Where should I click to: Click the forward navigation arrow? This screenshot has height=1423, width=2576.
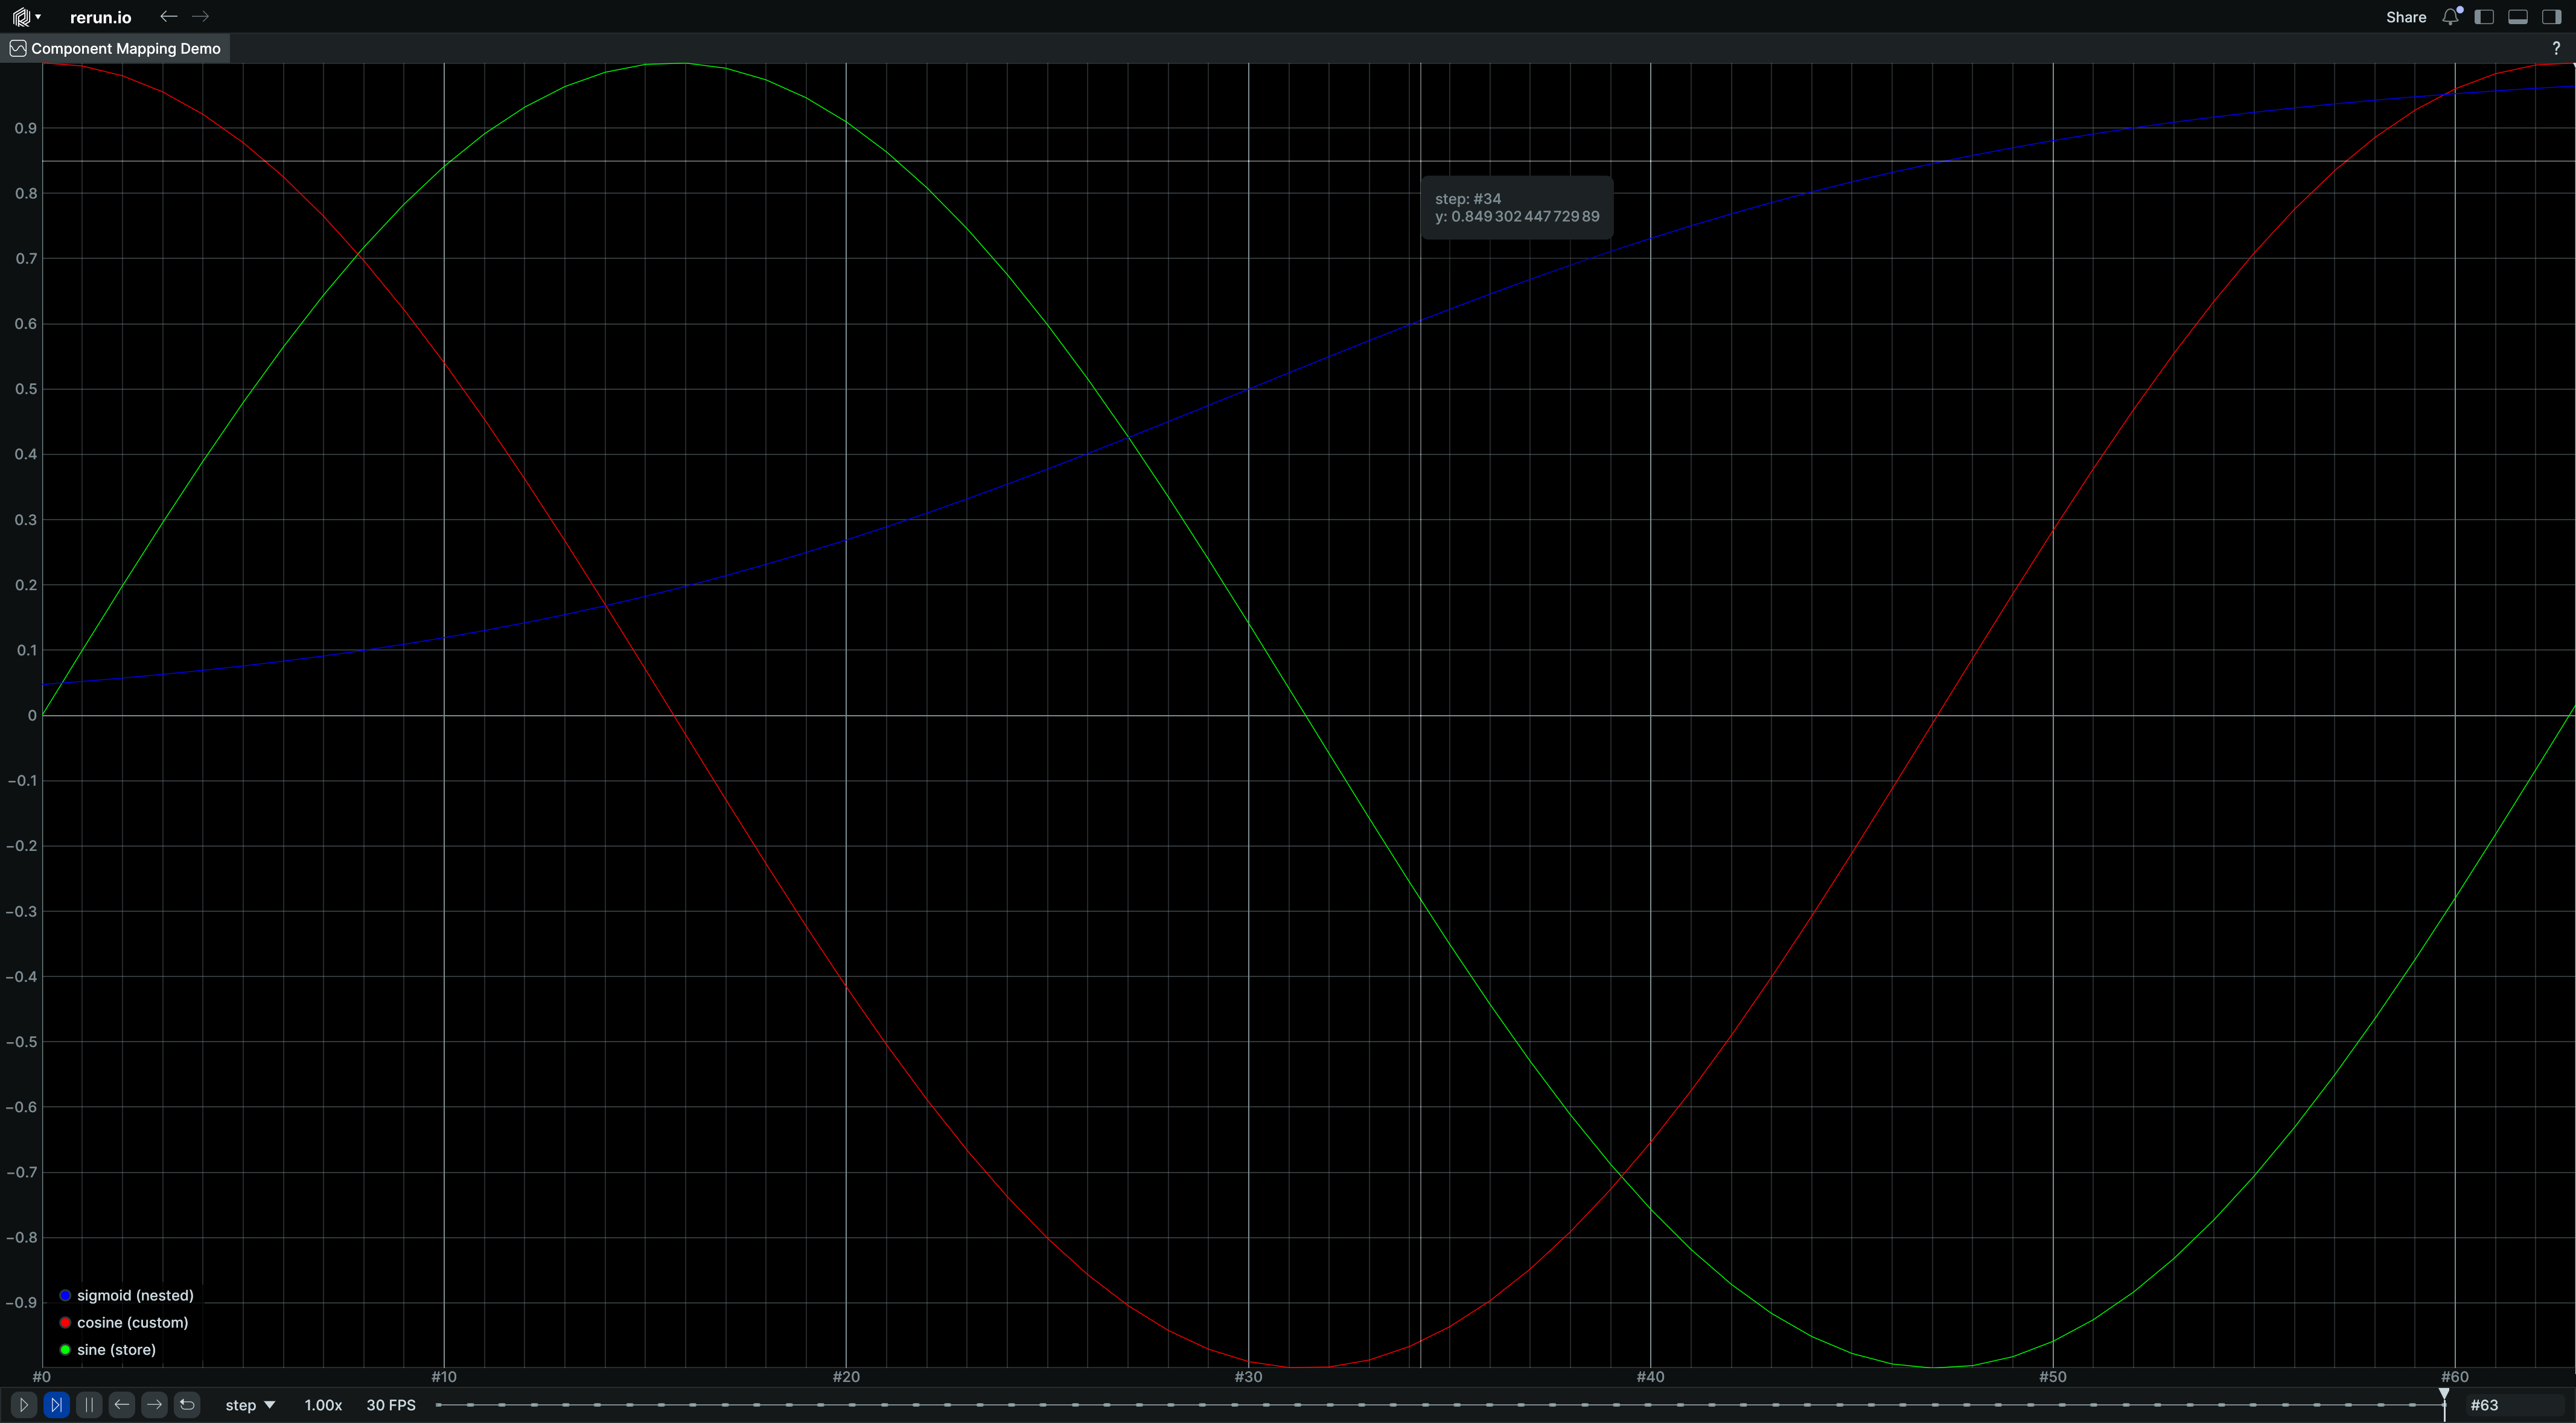pyautogui.click(x=202, y=16)
